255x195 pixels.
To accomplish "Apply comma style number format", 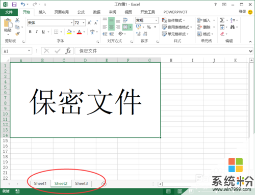I will pos(155,27).
